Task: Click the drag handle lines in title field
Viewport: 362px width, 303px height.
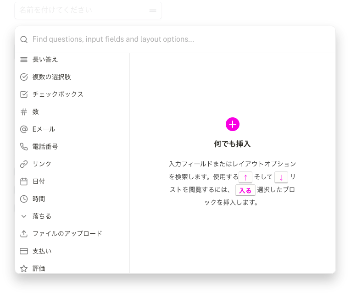Action: [153, 11]
